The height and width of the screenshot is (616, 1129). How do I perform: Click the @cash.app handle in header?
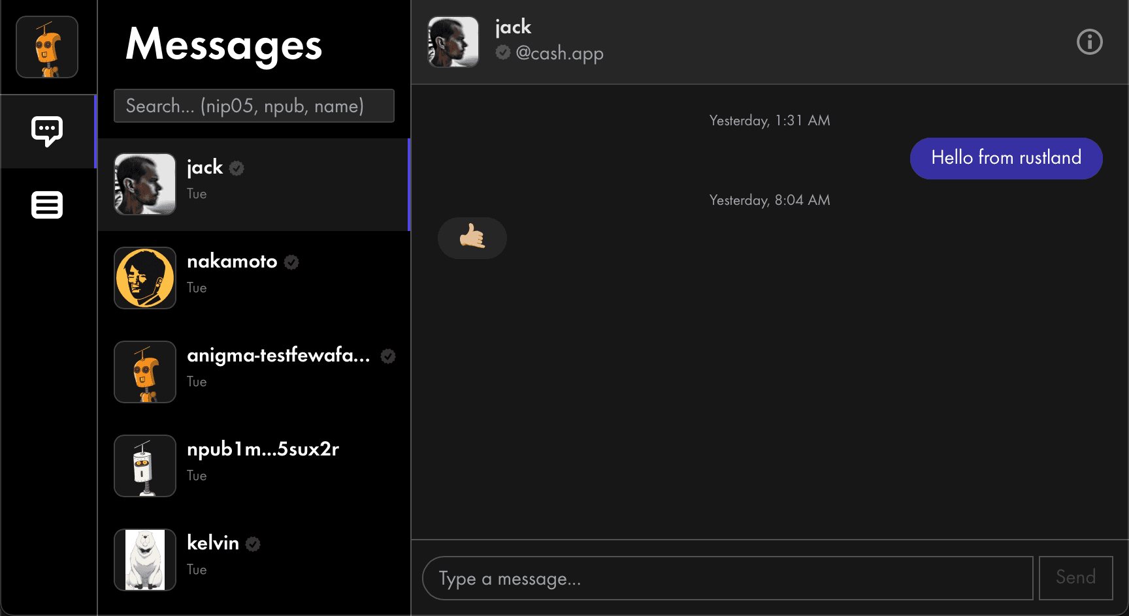559,53
